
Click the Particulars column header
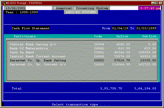coord(25,36)
